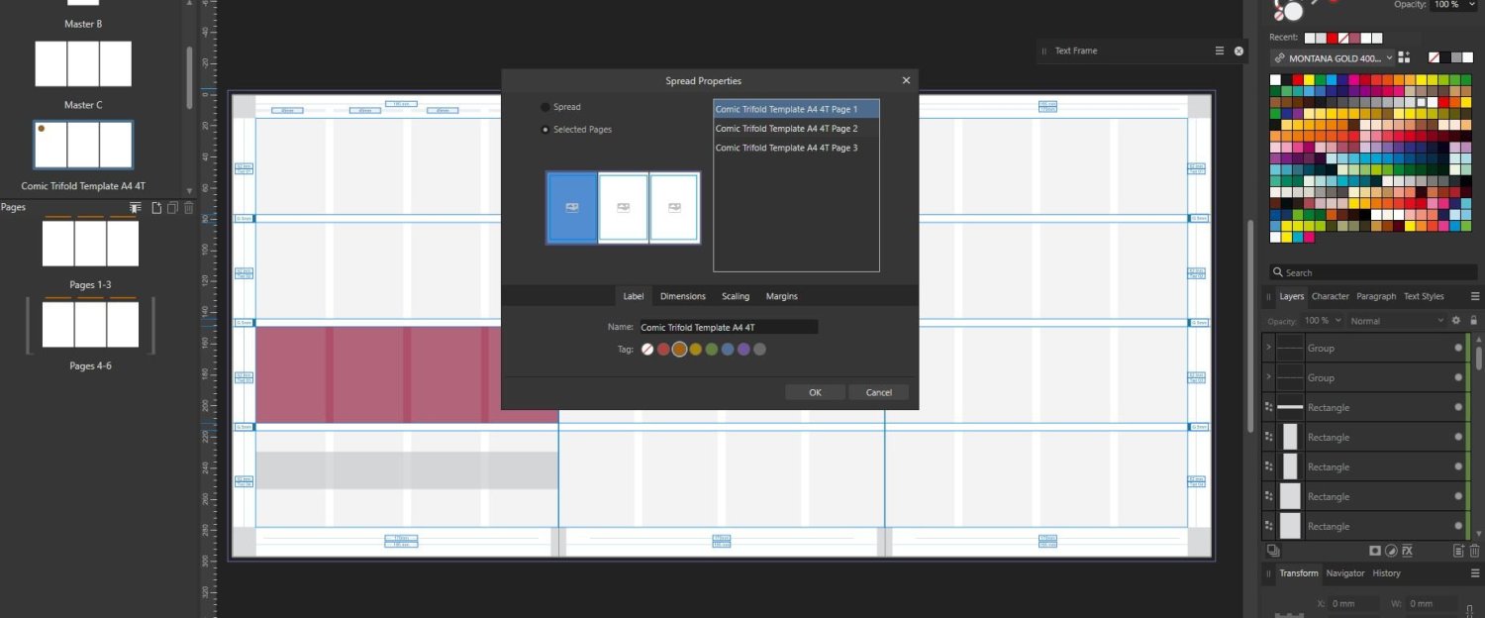Toggle visibility dot of second Group layer
1485x618 pixels.
click(x=1458, y=377)
